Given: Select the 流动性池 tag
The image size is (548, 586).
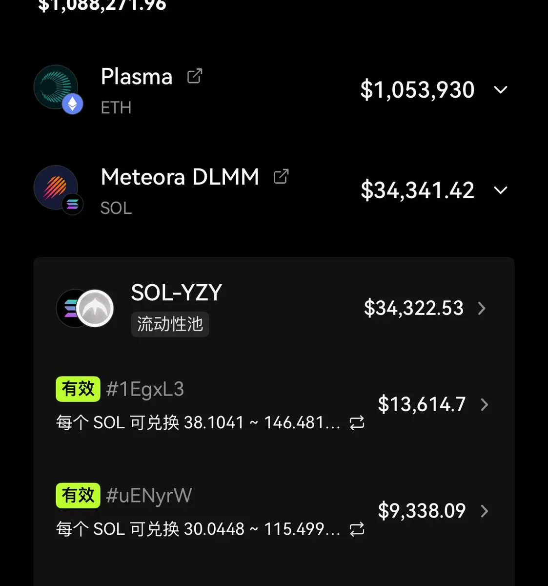Looking at the screenshot, I should pyautogui.click(x=170, y=324).
